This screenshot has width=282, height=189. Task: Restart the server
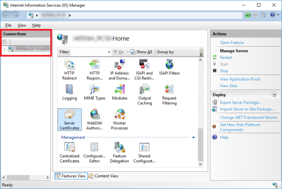tap(226, 58)
